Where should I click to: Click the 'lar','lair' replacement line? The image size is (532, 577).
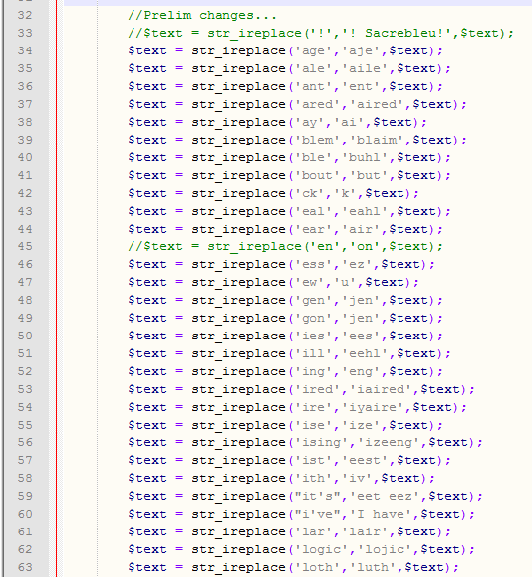click(x=289, y=531)
